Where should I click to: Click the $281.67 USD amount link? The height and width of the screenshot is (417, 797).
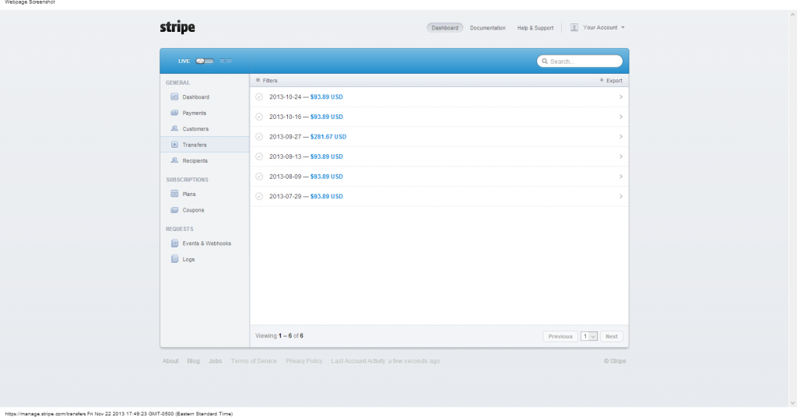click(x=328, y=137)
